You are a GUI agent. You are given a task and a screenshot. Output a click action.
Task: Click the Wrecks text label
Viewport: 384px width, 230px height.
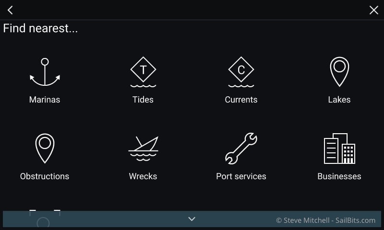coord(143,176)
